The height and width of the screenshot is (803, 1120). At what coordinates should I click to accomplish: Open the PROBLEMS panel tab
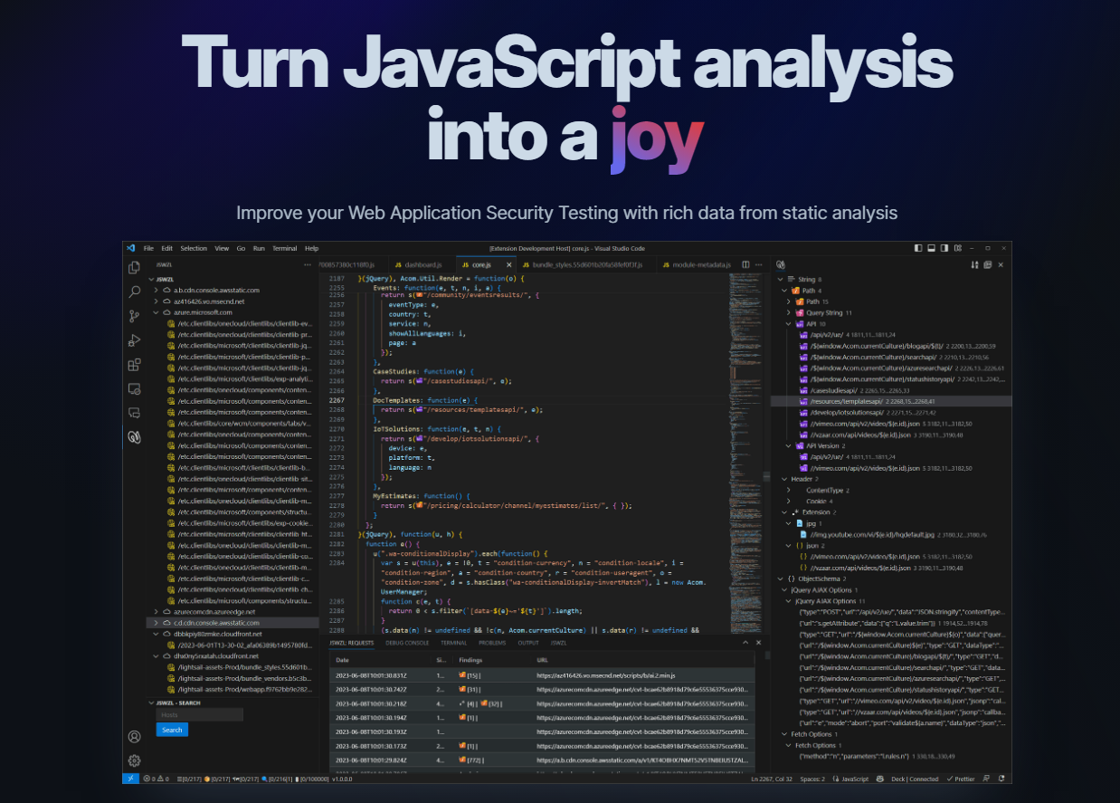(492, 643)
